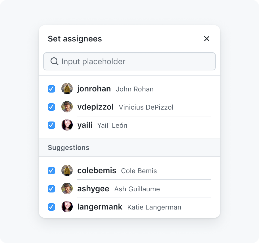Click yaili's avatar picture
This screenshot has height=243, width=259.
67,125
